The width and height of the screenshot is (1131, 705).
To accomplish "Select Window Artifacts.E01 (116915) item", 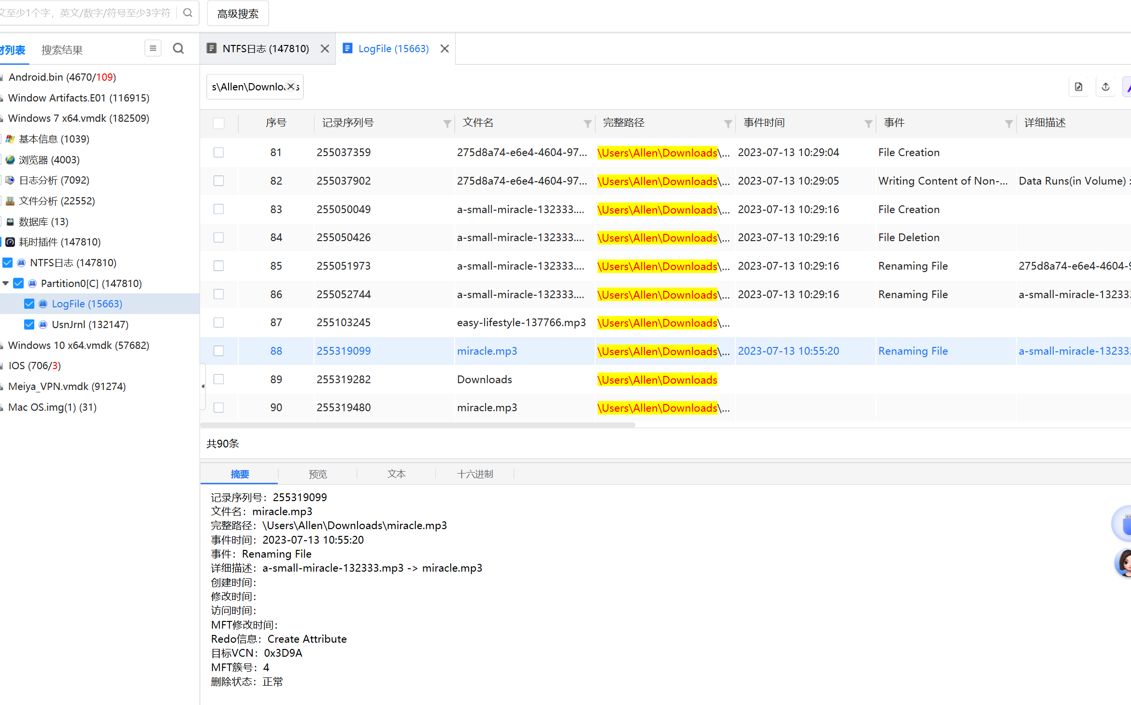I will [x=78, y=98].
